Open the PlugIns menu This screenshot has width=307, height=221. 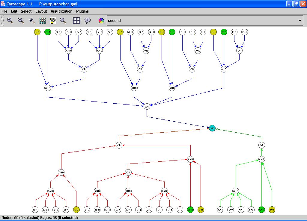[x=82, y=11]
